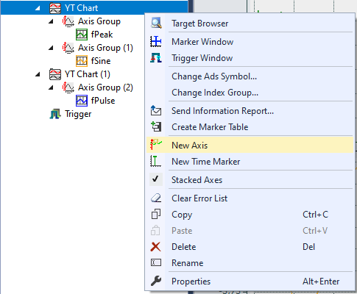The height and width of the screenshot is (294, 357).
Task: Click the Create Marker Table icon
Action: (x=156, y=126)
